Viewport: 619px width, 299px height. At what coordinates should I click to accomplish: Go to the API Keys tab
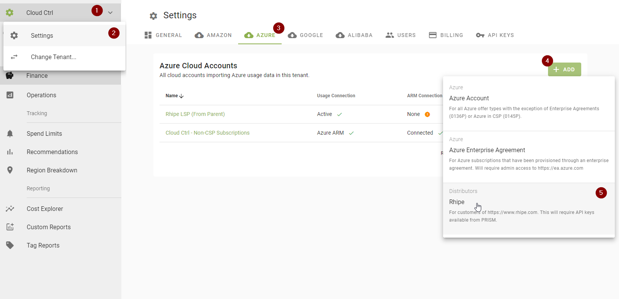click(495, 35)
